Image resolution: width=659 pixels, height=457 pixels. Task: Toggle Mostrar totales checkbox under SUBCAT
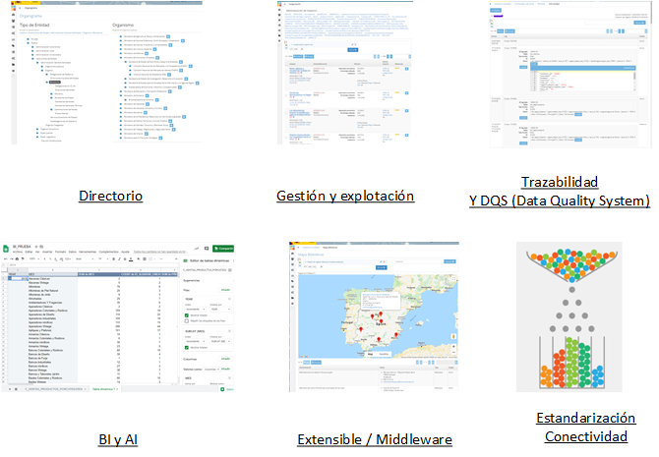click(188, 347)
